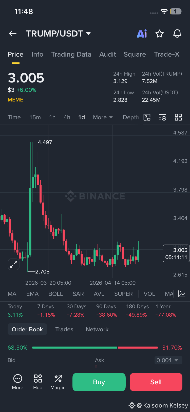Toggle the SAR indicator

click(78, 294)
